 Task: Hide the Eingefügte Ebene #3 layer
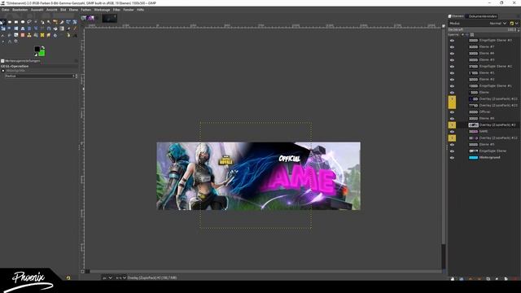click(x=452, y=41)
